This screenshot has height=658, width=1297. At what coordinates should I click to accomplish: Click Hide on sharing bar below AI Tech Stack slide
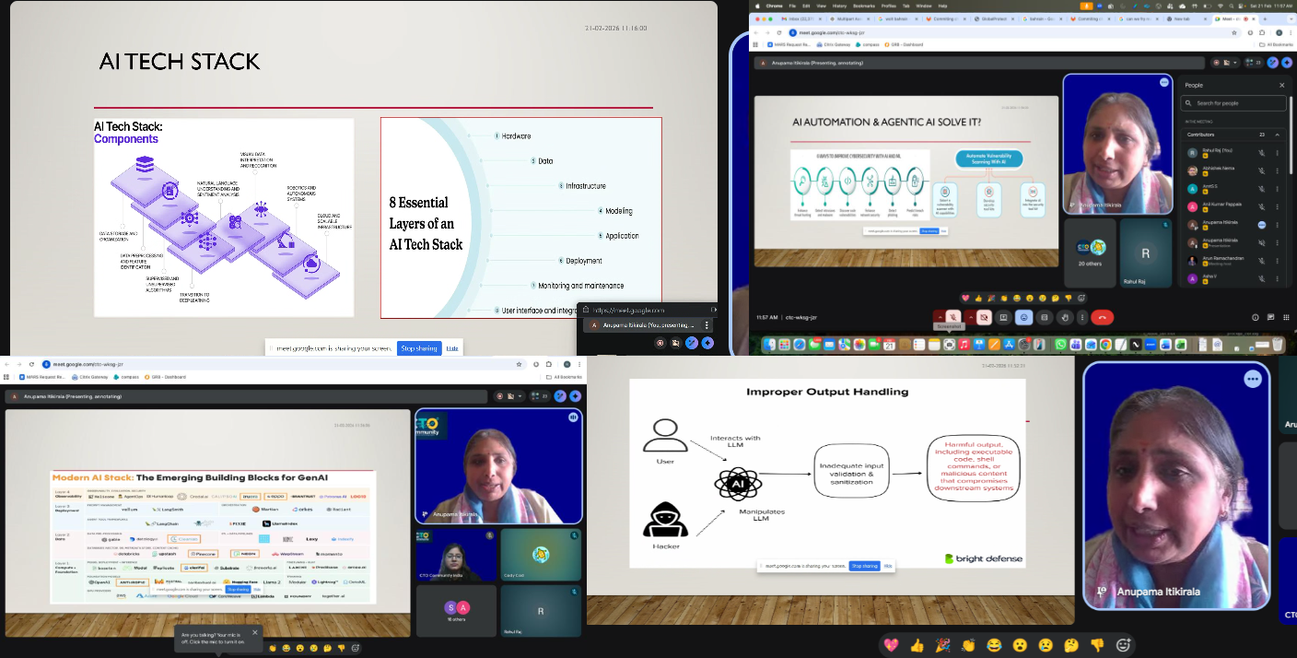452,348
